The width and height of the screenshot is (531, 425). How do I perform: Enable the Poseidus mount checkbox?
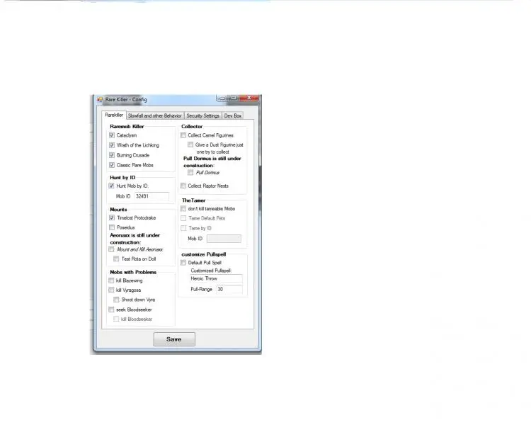(112, 227)
